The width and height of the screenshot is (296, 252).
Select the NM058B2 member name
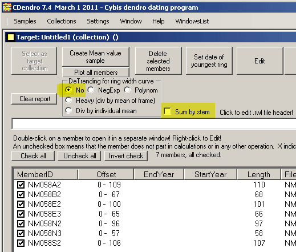tap(44, 194)
